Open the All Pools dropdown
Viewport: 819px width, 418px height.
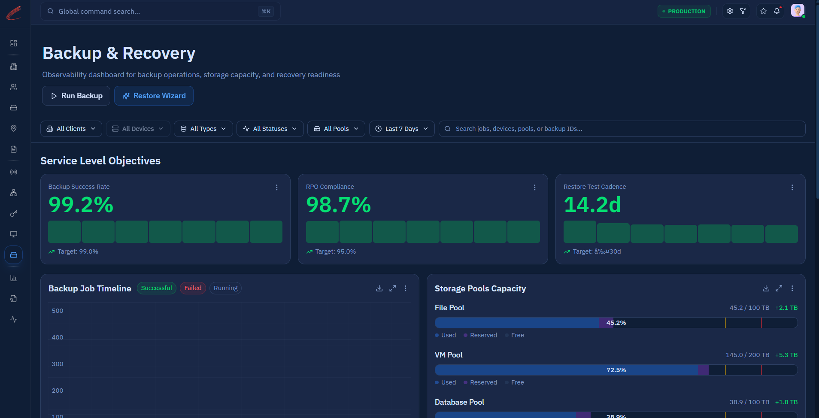[x=336, y=129]
